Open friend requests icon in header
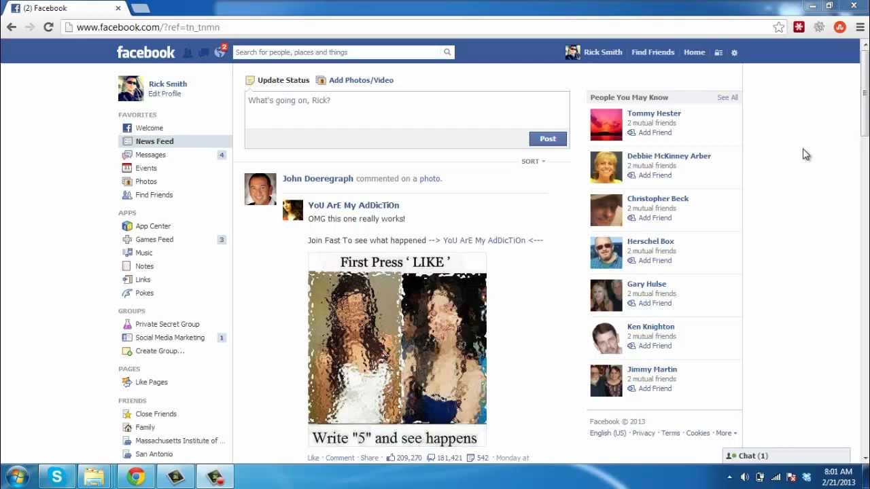870x489 pixels. click(188, 52)
